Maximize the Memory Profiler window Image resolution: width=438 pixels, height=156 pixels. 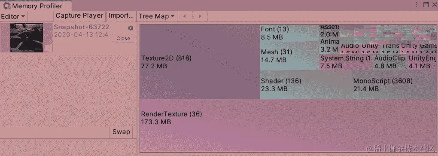click(x=426, y=4)
